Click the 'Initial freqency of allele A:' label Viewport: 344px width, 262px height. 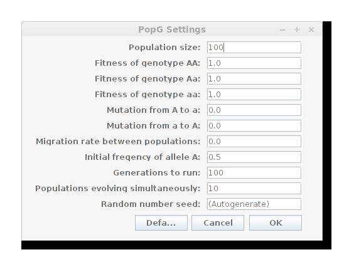click(142, 157)
